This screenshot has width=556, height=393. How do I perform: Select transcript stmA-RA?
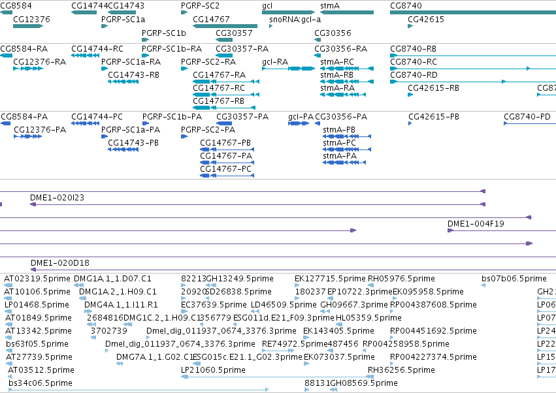pos(338,88)
